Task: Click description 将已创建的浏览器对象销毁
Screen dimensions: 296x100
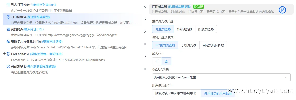Action: tap(29, 72)
